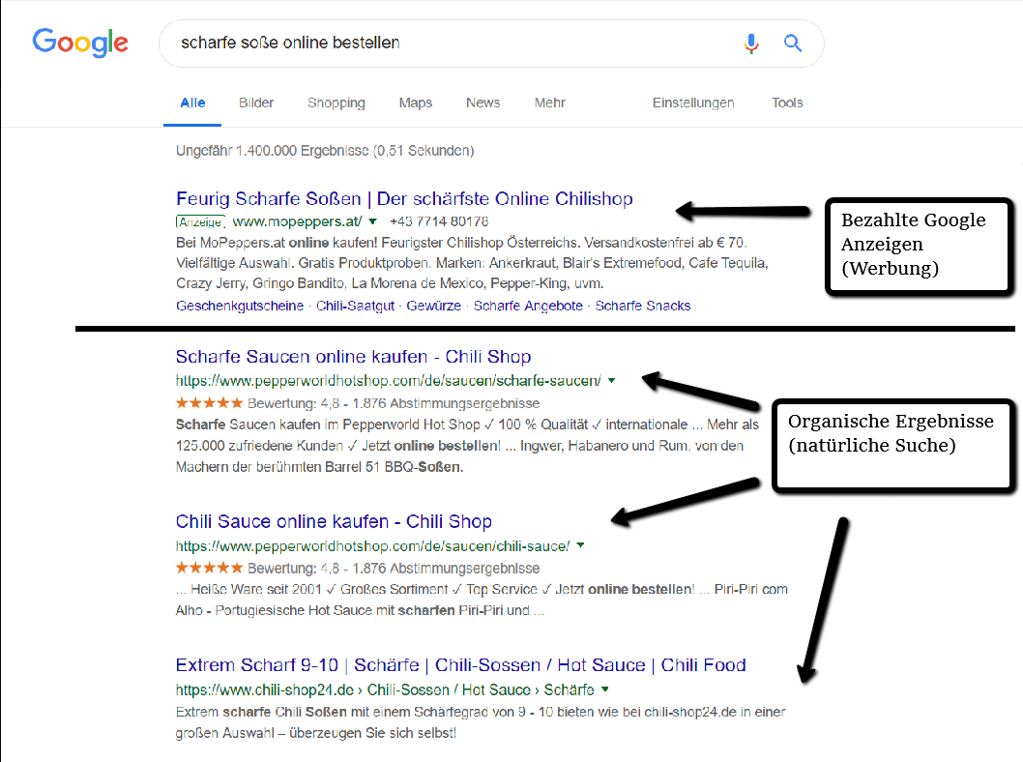Expand dropdown arrow after scharfe-saucen URL

coord(611,380)
